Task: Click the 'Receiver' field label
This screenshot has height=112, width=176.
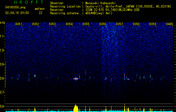Action: pos(57,10)
